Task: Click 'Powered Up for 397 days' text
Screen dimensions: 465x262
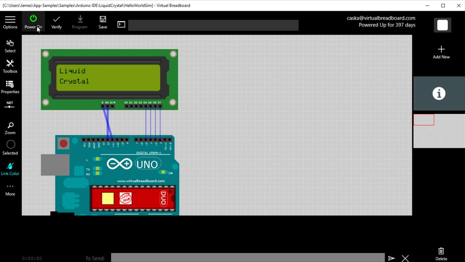Action: [387, 25]
